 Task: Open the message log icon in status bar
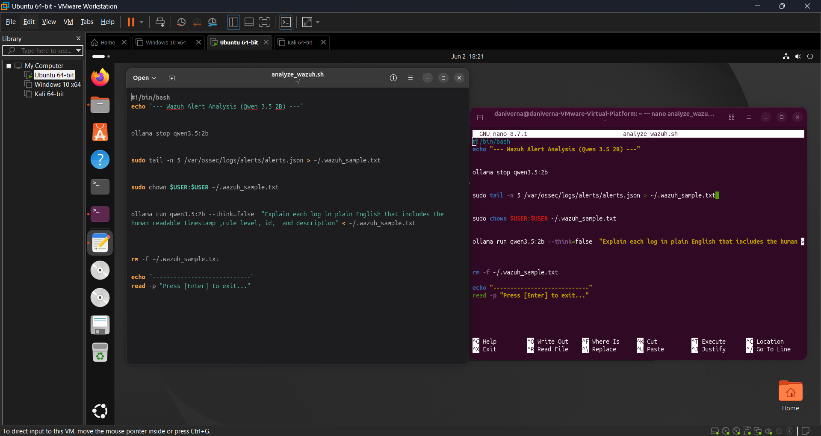(x=806, y=431)
